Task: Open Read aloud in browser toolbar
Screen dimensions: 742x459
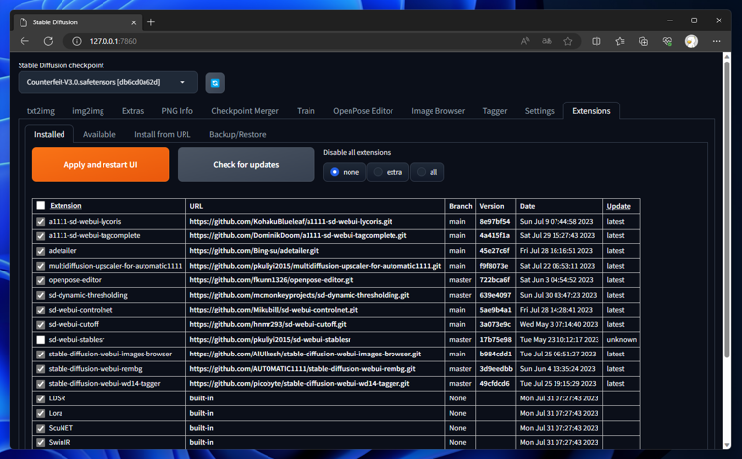Action: [525, 41]
